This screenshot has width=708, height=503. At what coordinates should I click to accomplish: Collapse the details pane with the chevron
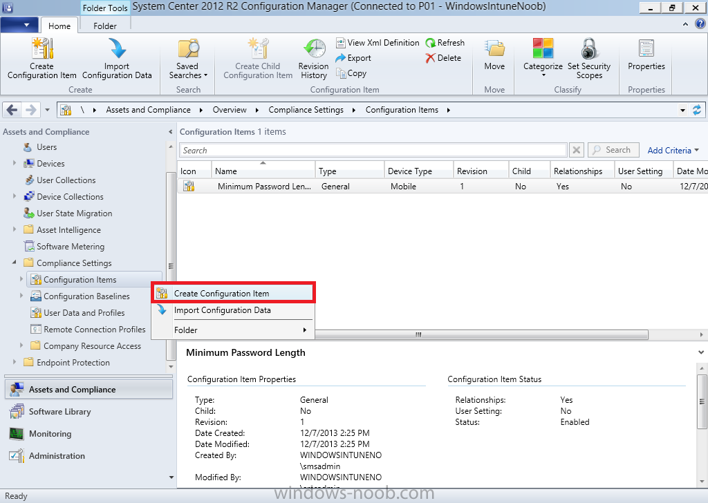point(701,352)
